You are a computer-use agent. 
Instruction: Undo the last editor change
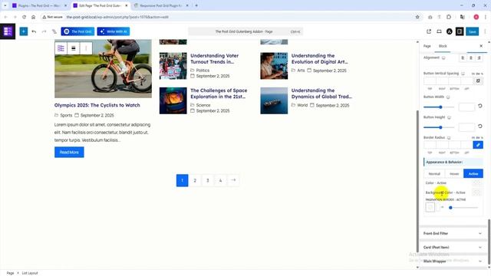34,31
